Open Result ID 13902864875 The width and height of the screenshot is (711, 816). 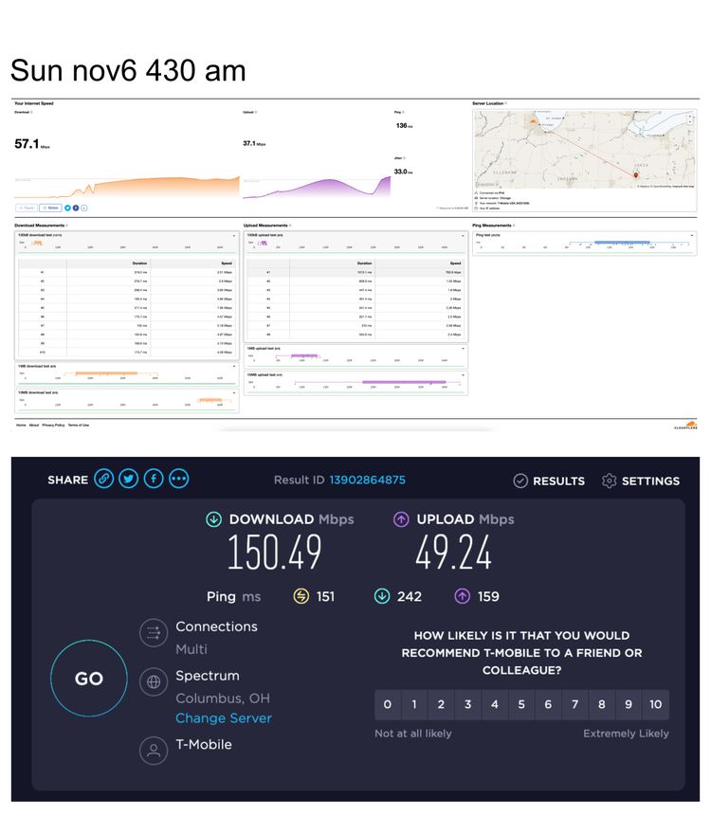(x=367, y=480)
